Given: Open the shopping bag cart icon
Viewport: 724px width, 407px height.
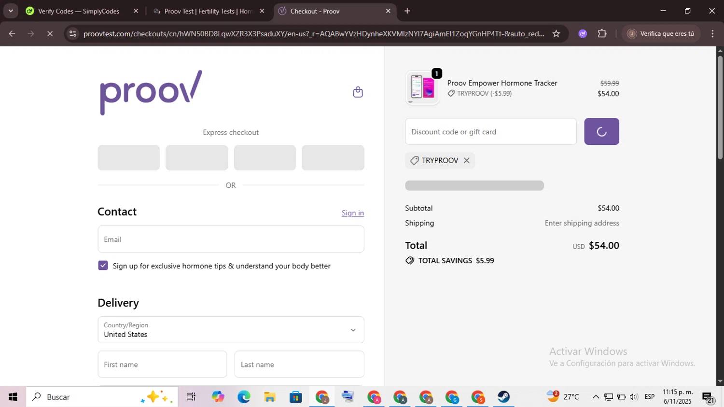Looking at the screenshot, I should [x=358, y=92].
